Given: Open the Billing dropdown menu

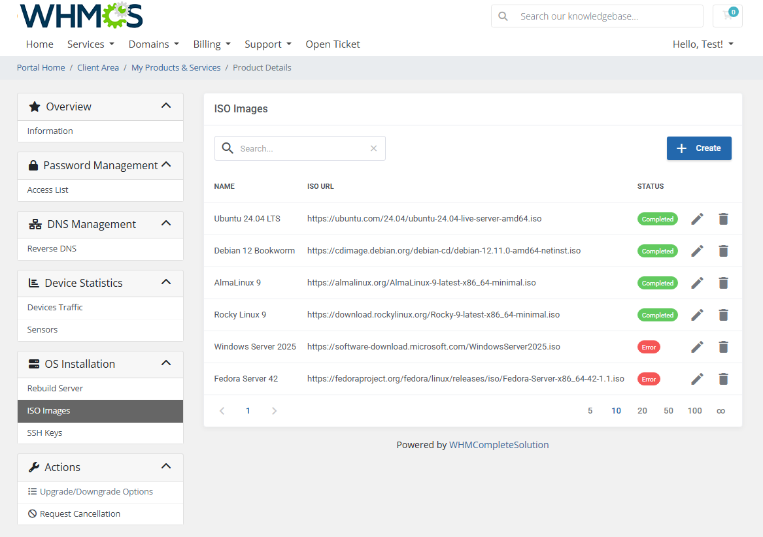Looking at the screenshot, I should [212, 44].
